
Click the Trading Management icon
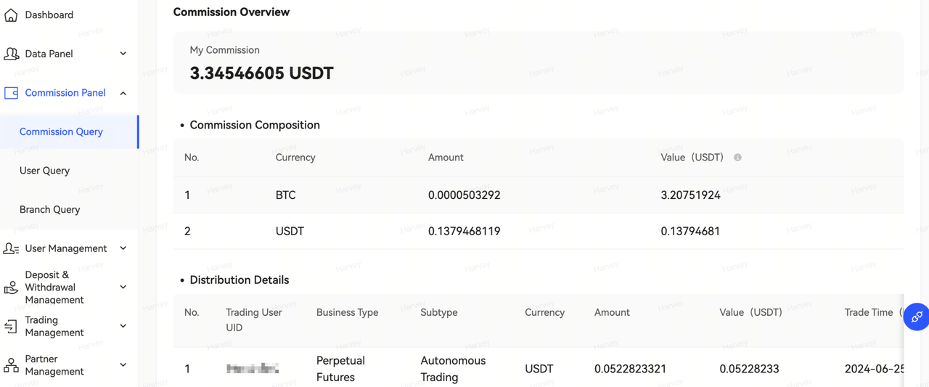pyautogui.click(x=11, y=326)
